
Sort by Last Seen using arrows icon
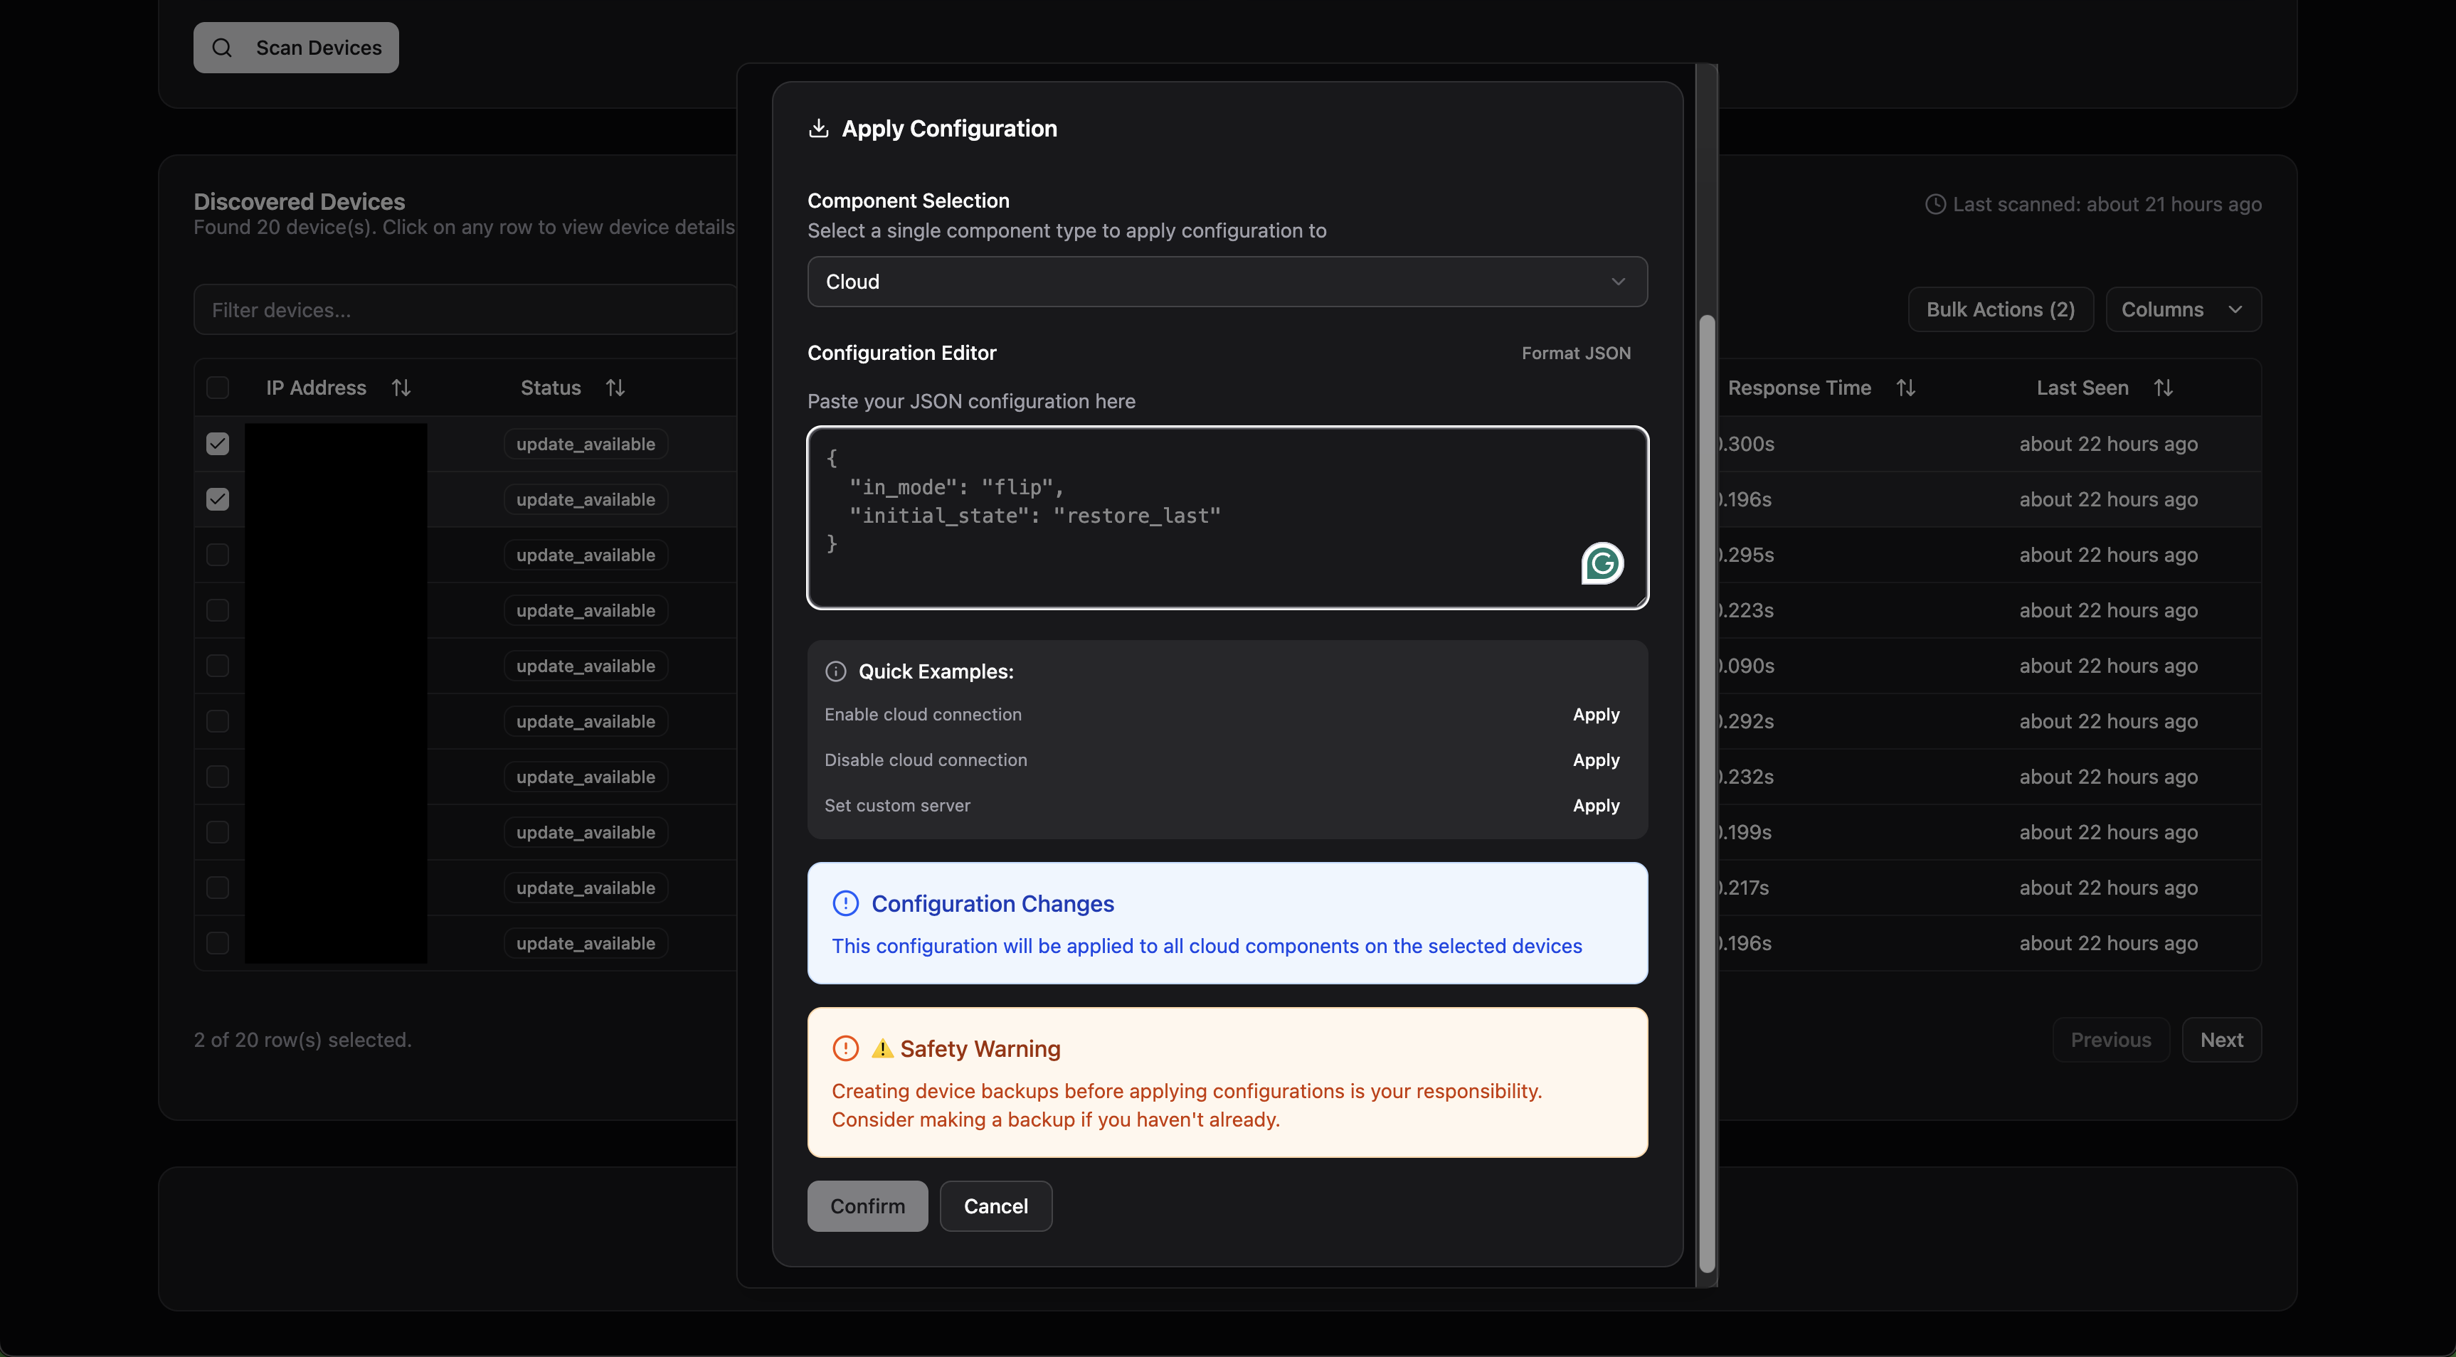point(2164,388)
